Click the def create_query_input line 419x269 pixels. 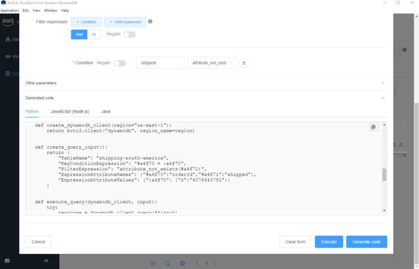click(x=71, y=147)
